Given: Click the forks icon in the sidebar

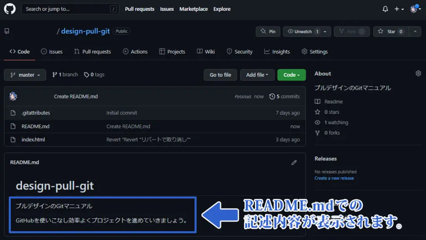Looking at the screenshot, I should pyautogui.click(x=317, y=132).
